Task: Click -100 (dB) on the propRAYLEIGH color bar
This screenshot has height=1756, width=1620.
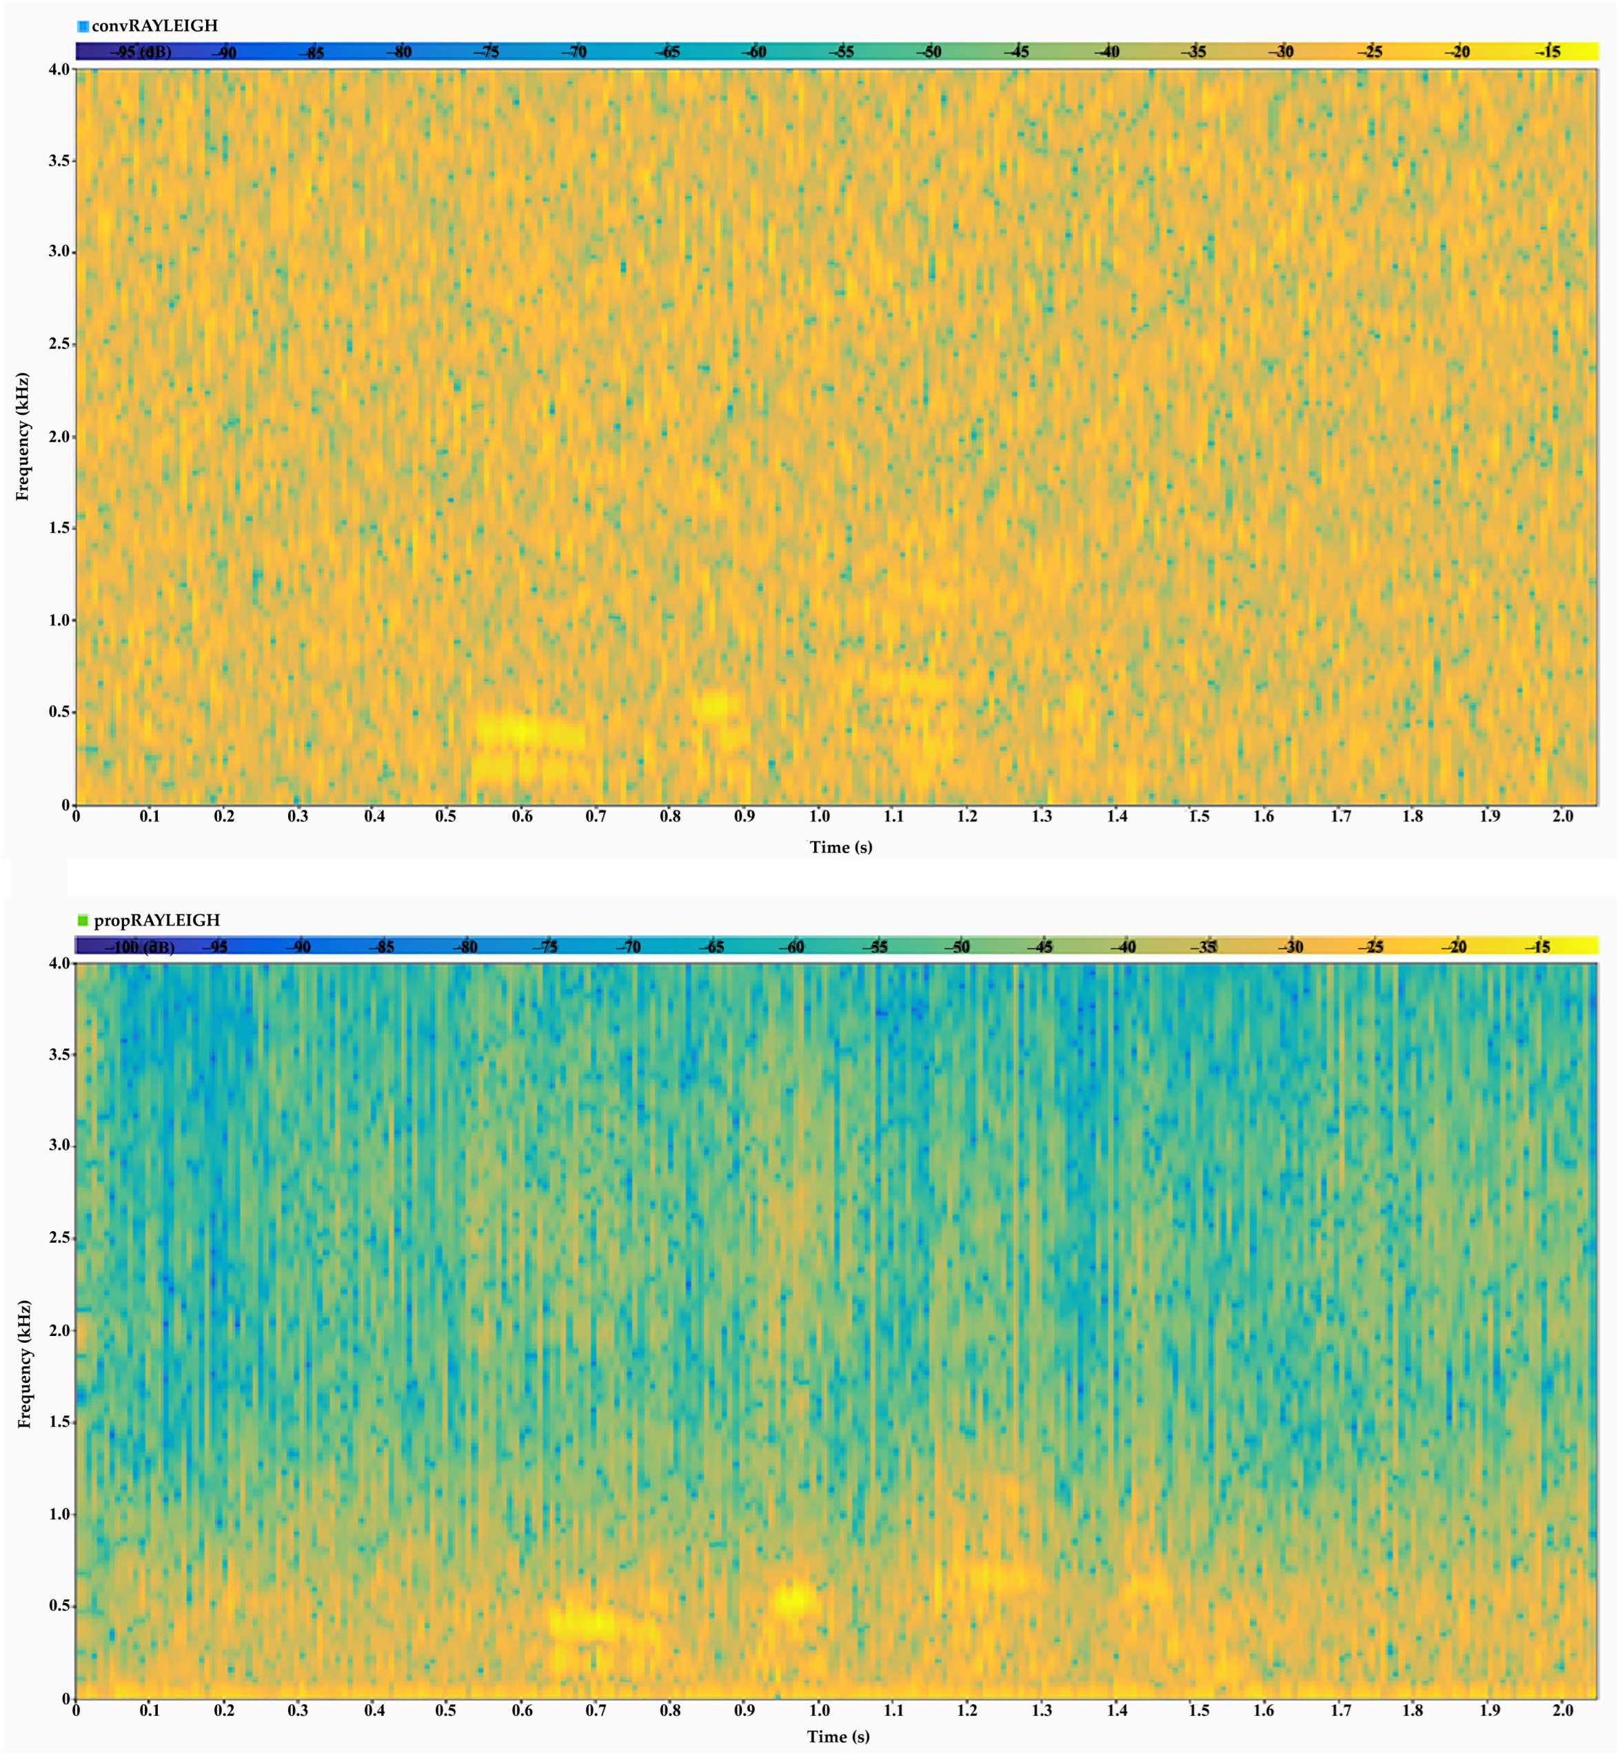Action: pos(140,947)
